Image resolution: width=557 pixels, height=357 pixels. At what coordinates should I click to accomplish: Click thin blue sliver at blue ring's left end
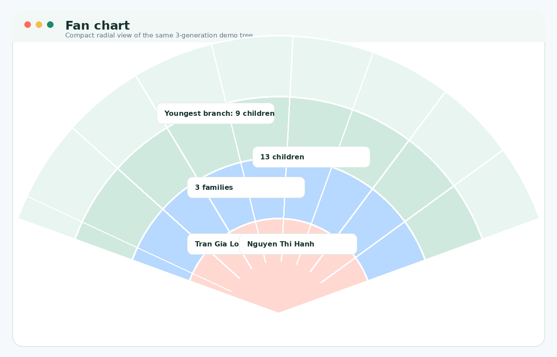(163, 264)
